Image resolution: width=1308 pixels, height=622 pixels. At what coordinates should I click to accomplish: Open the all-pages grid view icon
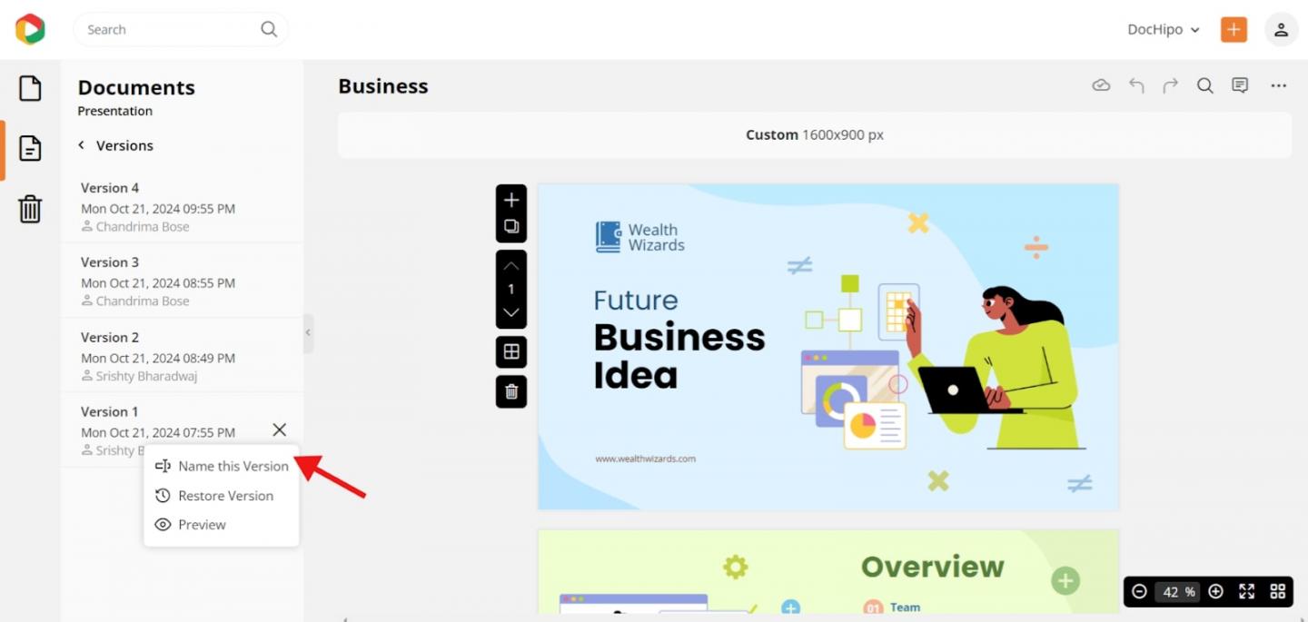[1278, 591]
